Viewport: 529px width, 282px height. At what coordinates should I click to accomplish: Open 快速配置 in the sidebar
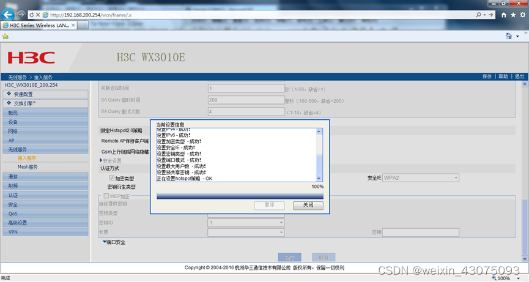tap(45, 94)
